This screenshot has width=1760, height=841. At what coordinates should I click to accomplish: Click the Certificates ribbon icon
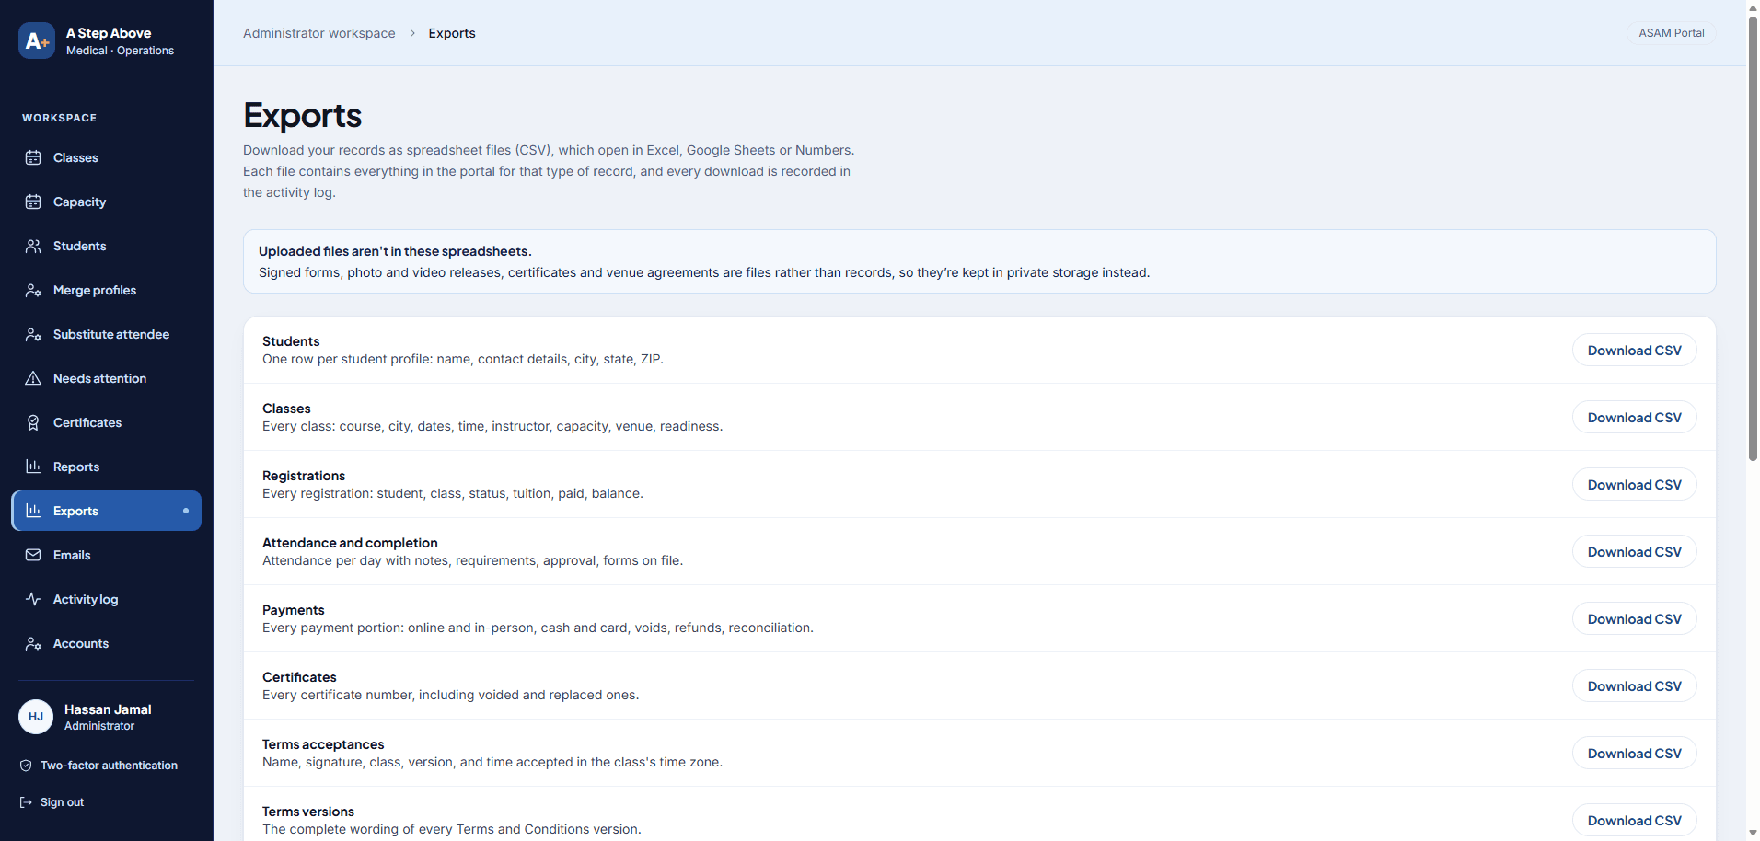33,422
